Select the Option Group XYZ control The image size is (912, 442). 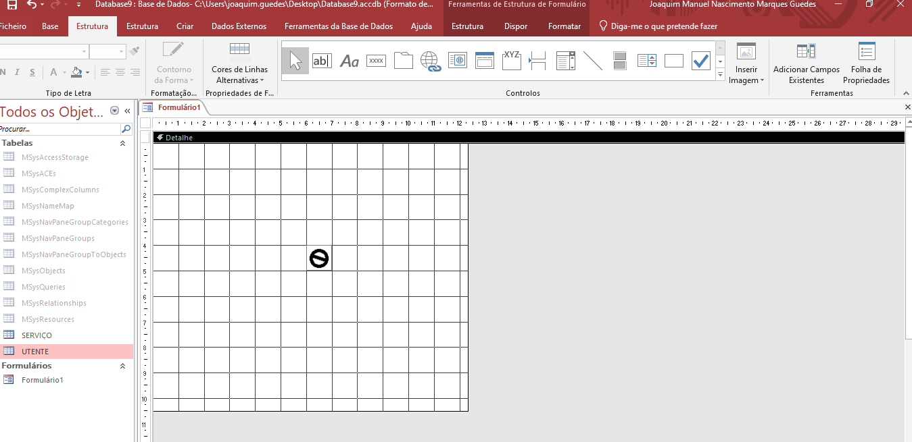(511, 61)
